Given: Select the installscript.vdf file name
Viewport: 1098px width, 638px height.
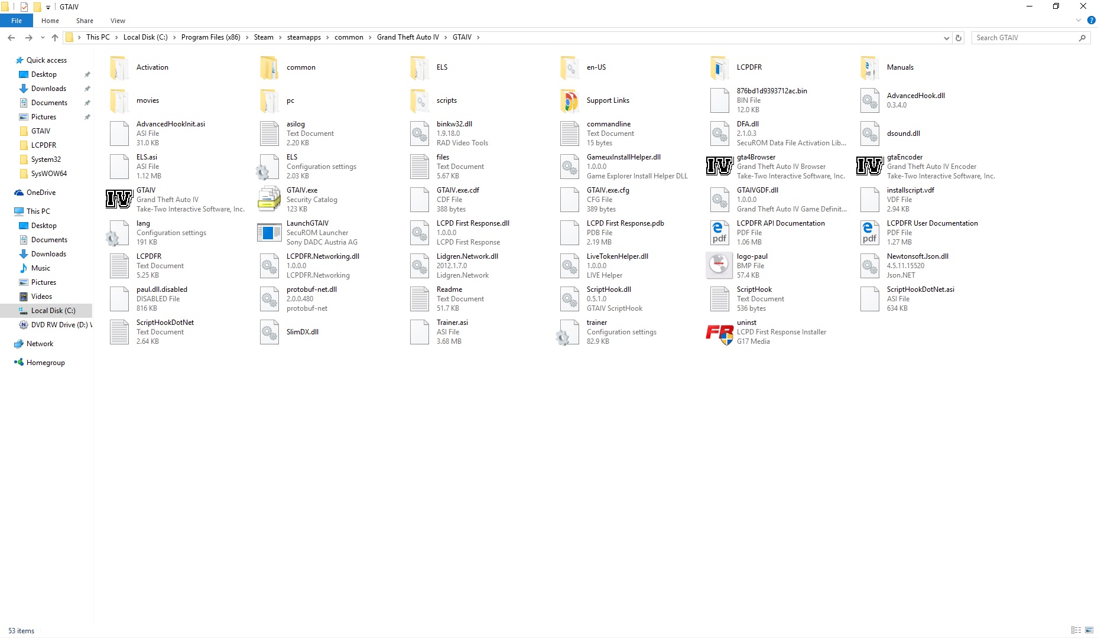Looking at the screenshot, I should click(x=911, y=190).
